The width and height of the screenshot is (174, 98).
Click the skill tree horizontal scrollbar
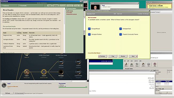[x=44, y=81]
